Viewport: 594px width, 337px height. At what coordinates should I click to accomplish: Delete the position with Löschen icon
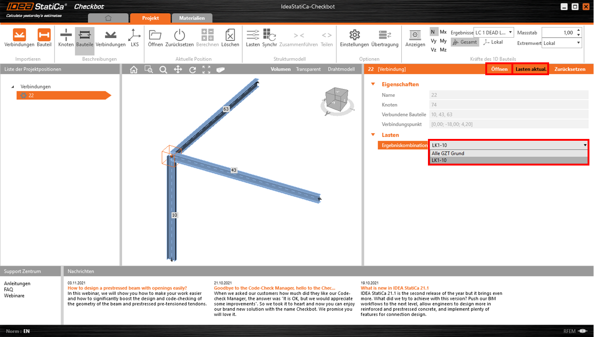pyautogui.click(x=230, y=38)
